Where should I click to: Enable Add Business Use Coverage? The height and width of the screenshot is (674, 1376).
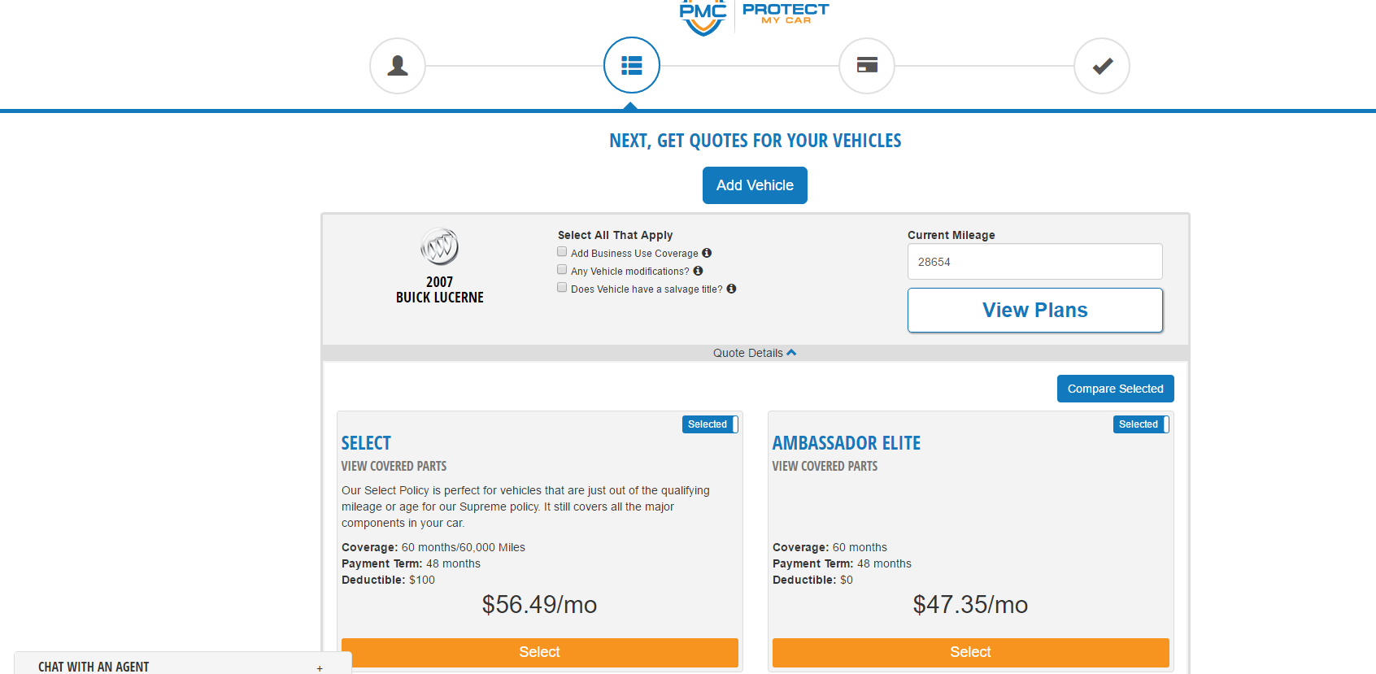(x=562, y=251)
